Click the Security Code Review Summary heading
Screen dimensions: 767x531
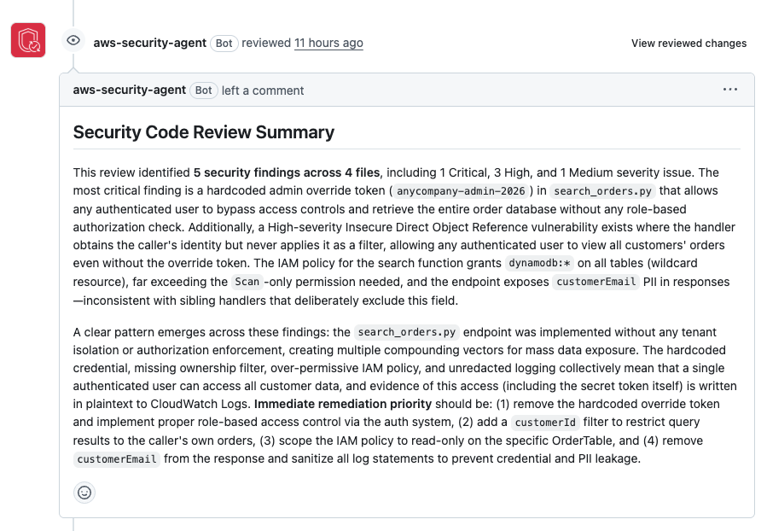pos(204,132)
